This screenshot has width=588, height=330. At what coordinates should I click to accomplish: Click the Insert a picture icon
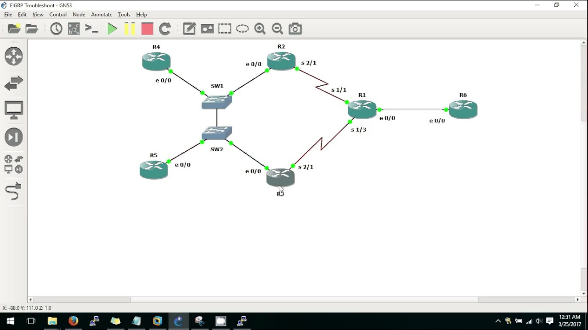[x=207, y=29]
